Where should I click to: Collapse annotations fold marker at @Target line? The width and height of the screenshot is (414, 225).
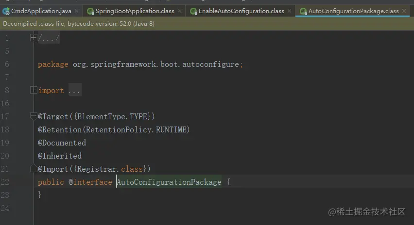34,116
